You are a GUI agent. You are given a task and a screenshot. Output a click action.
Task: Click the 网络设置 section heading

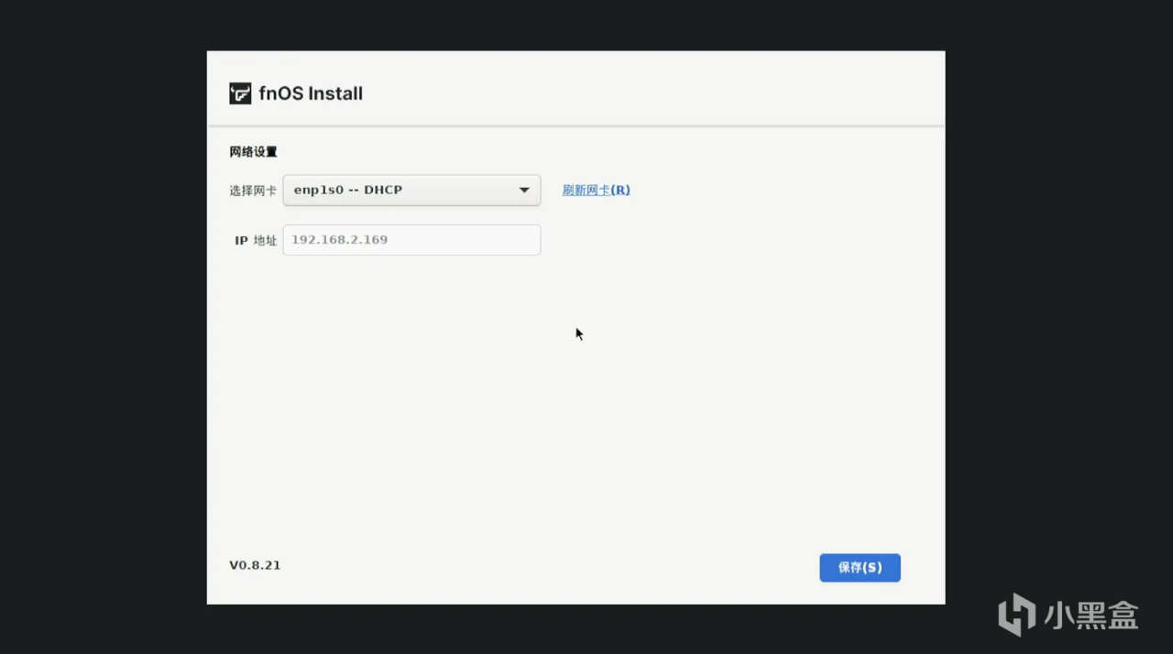pos(253,152)
